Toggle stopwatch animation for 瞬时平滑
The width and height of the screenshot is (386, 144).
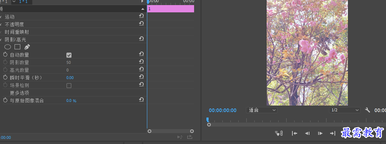5,78
